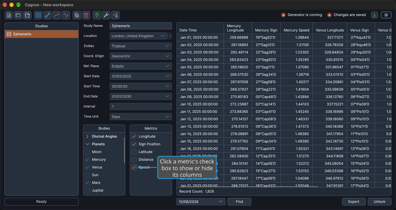Click the blue table study icon
This screenshot has width=396, height=210.
point(38,15)
